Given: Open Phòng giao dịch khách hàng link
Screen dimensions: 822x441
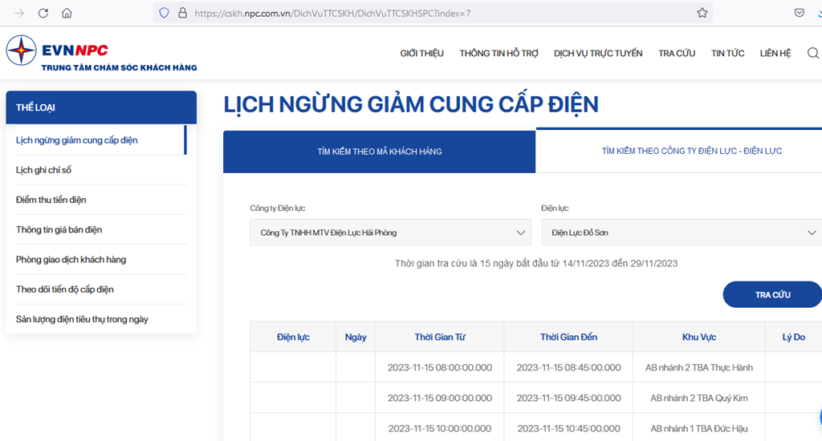Looking at the screenshot, I should (x=71, y=259).
